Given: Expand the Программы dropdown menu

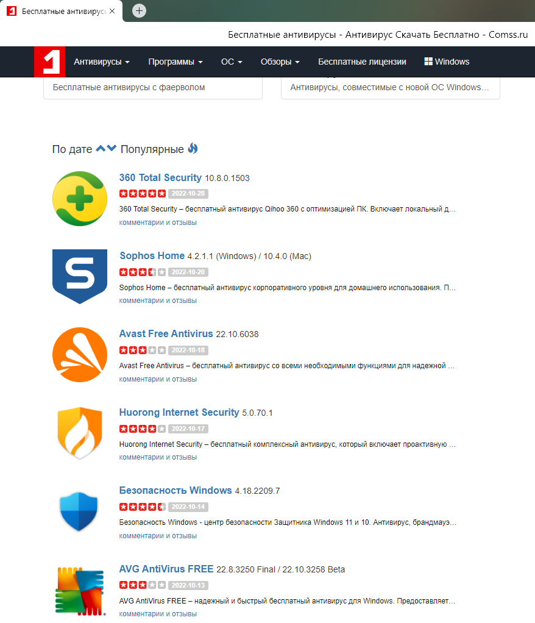Looking at the screenshot, I should (x=175, y=62).
